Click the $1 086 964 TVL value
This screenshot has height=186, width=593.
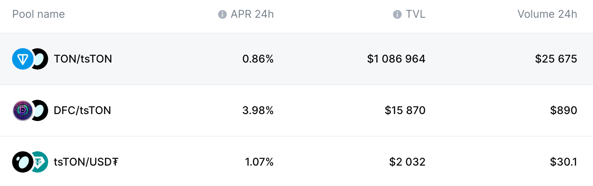[396, 59]
